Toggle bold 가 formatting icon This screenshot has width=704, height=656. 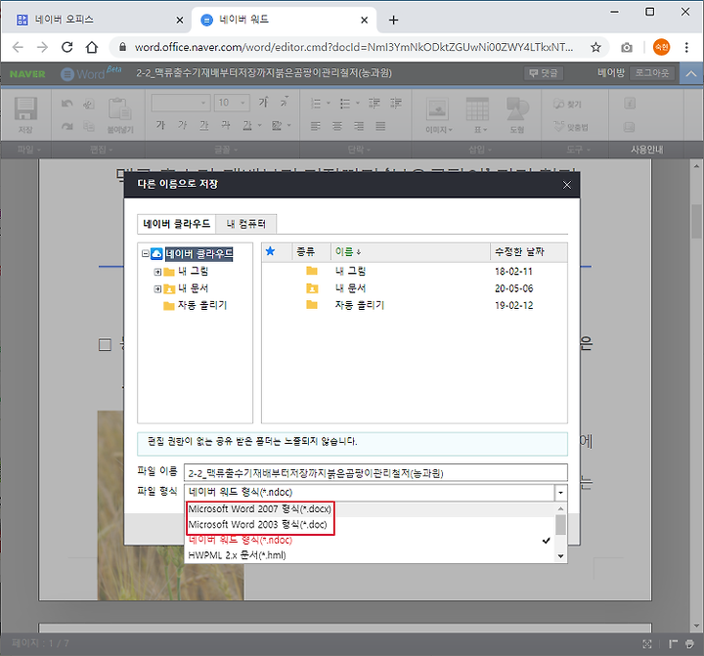tap(160, 125)
